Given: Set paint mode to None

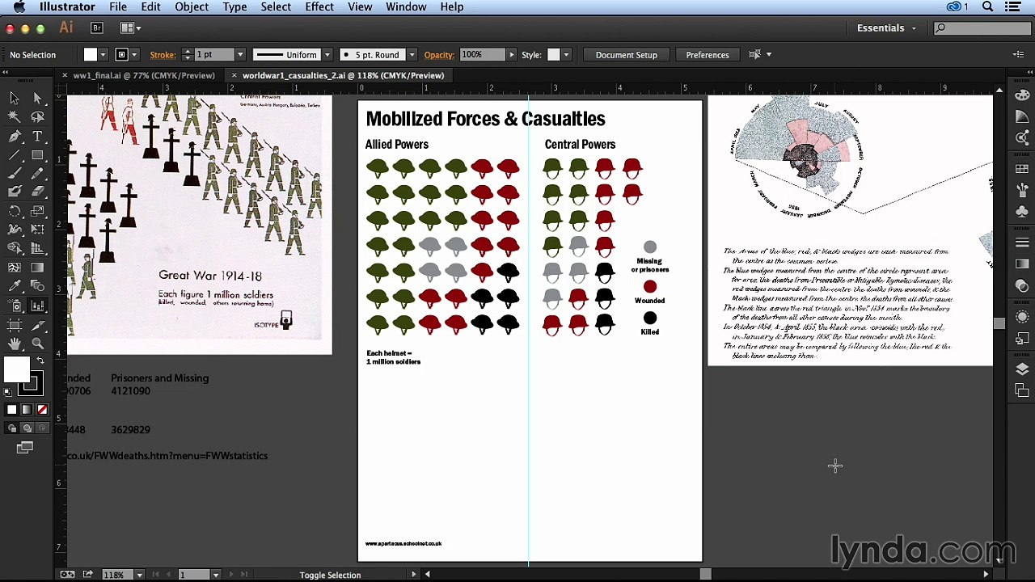Looking at the screenshot, I should point(42,410).
